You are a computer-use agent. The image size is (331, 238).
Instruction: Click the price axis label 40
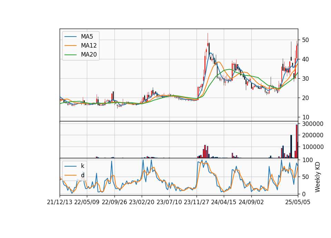coord(305,59)
